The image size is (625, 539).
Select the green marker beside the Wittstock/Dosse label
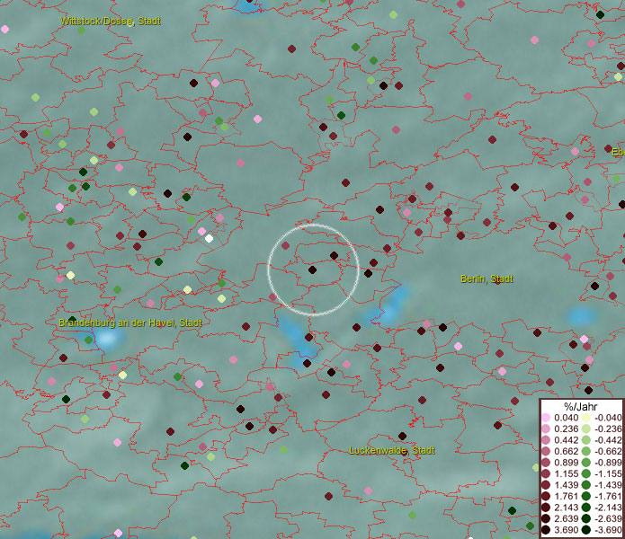point(81,31)
